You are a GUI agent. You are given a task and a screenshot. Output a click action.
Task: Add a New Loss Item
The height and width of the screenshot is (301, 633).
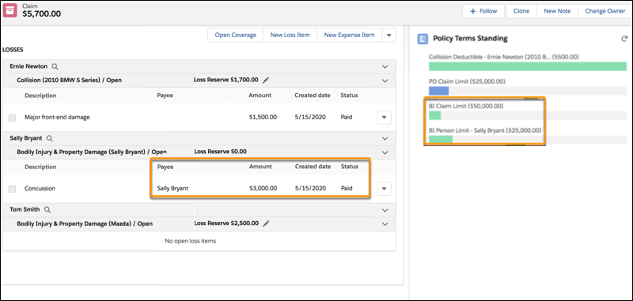(x=290, y=35)
